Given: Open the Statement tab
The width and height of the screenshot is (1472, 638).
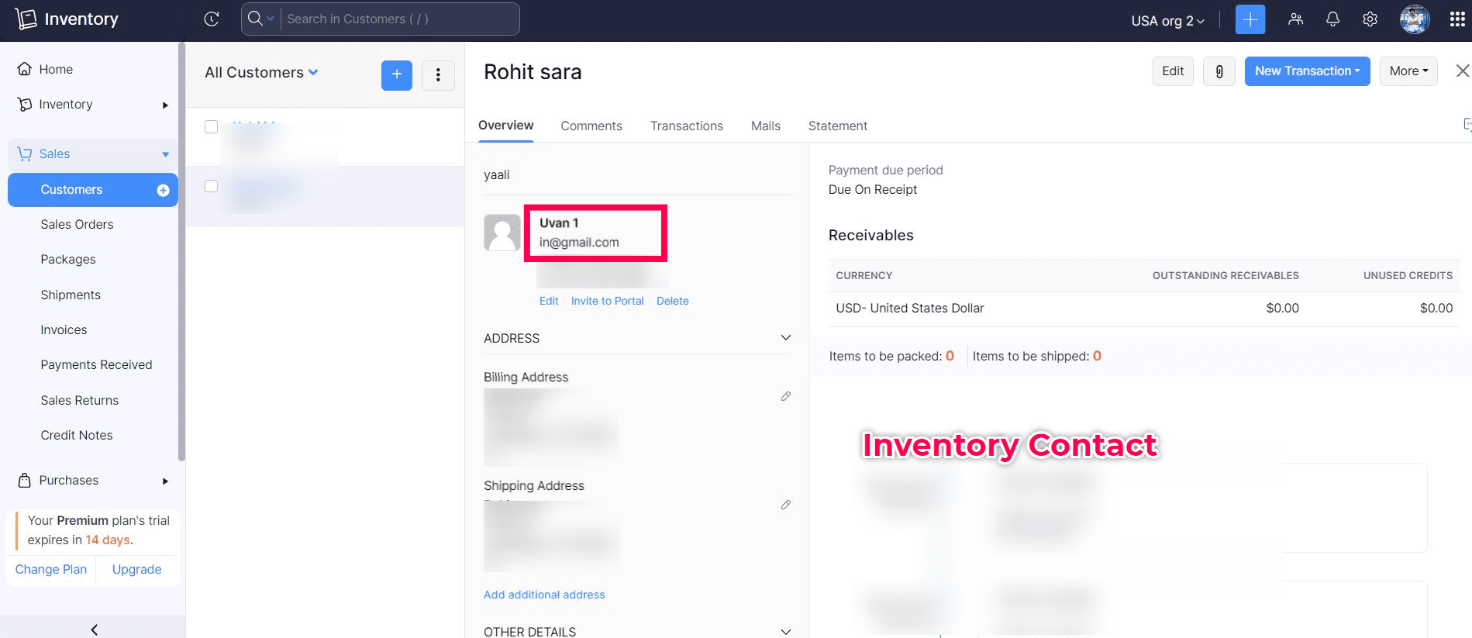Looking at the screenshot, I should point(837,126).
